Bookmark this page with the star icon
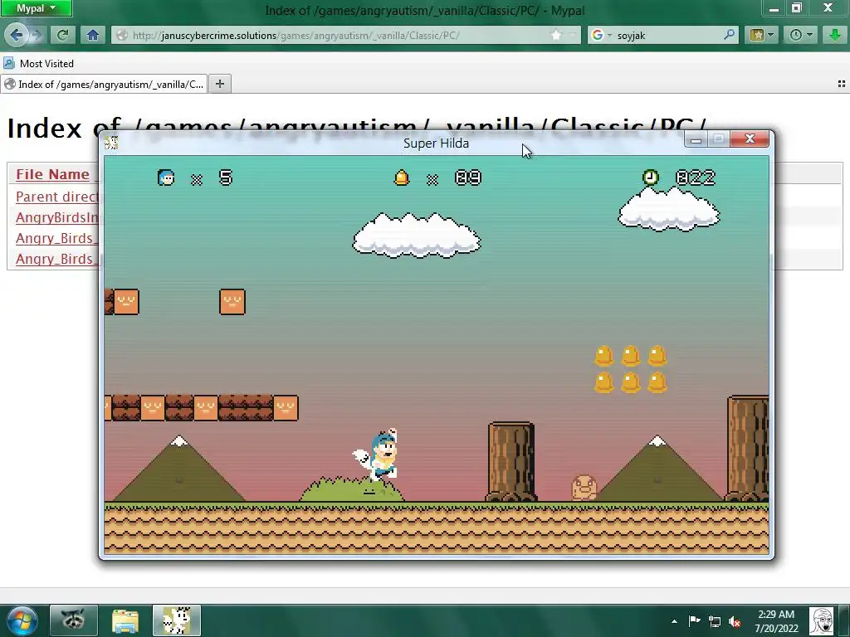The width and height of the screenshot is (850, 637). [556, 35]
